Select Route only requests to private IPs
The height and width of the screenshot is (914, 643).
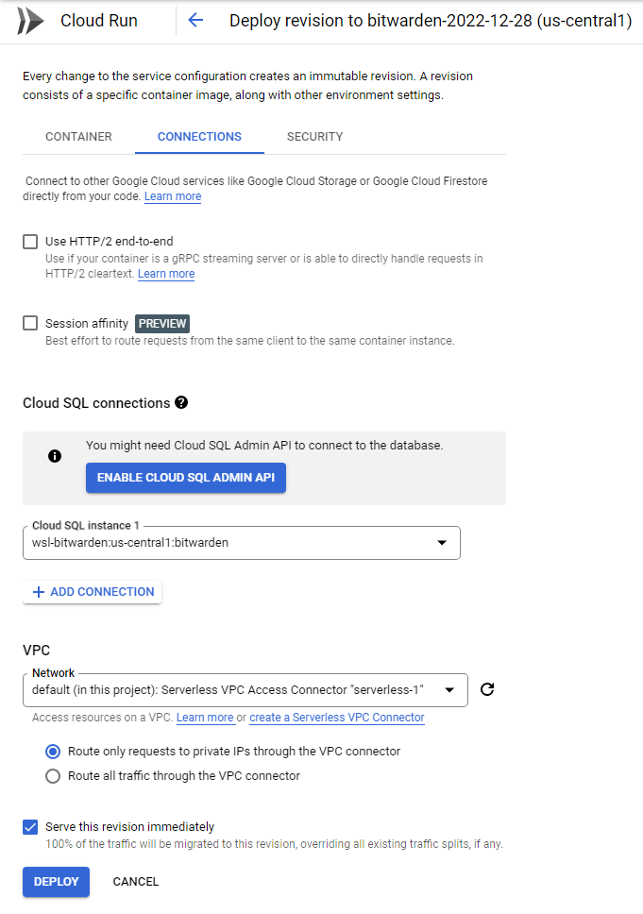(x=53, y=752)
